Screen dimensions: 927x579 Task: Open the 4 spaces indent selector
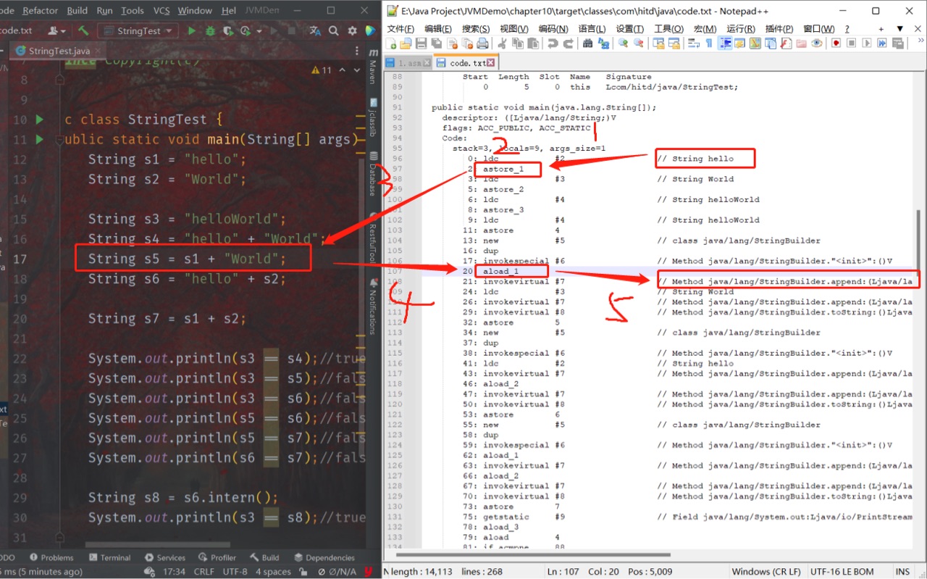273,572
